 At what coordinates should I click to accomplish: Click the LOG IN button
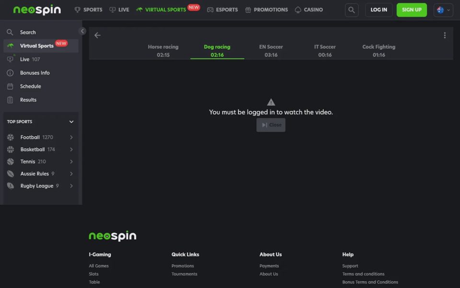coord(379,10)
